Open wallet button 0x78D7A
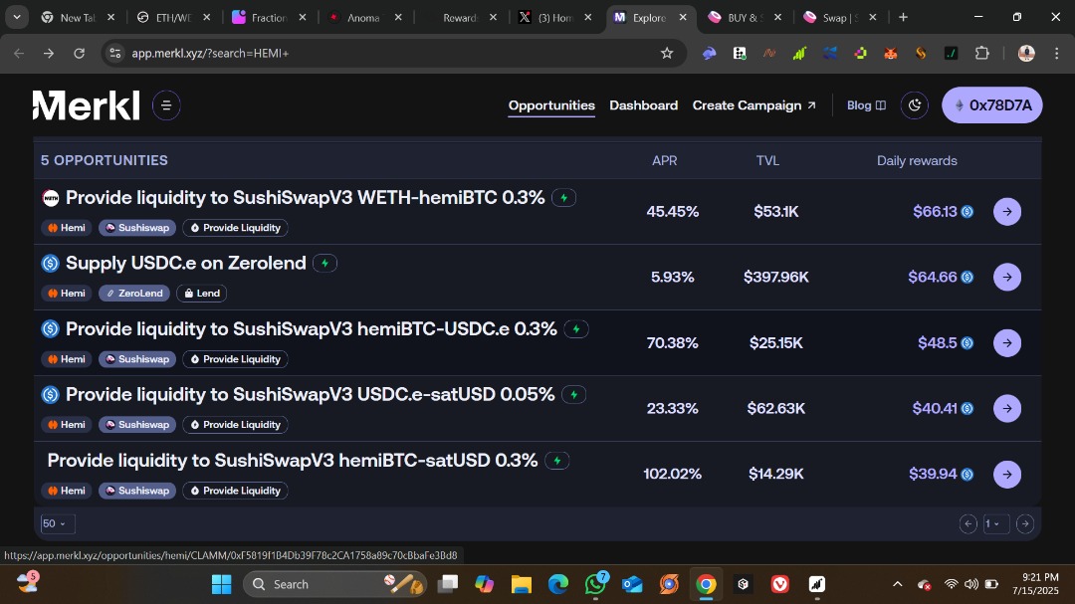 [x=992, y=105]
